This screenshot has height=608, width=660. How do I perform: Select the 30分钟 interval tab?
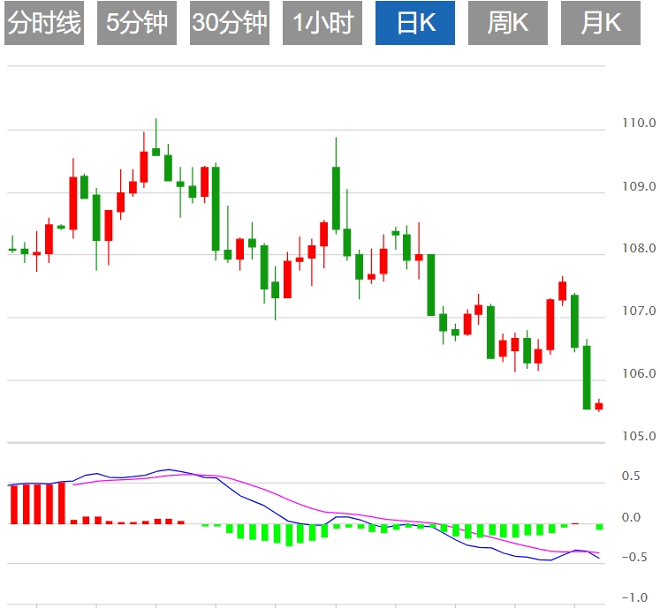(230, 23)
